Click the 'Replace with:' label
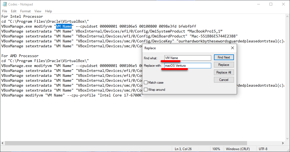 153,66
